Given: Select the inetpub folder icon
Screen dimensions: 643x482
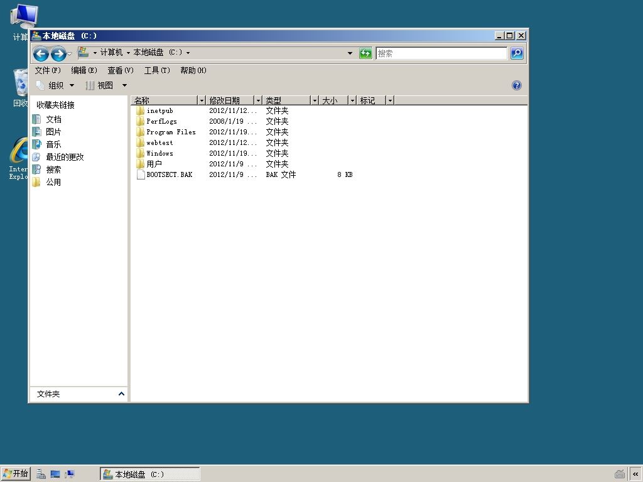Looking at the screenshot, I should tap(140, 110).
